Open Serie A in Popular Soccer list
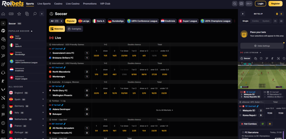Viewport: 286px width, 139px height. click(x=27, y=45)
